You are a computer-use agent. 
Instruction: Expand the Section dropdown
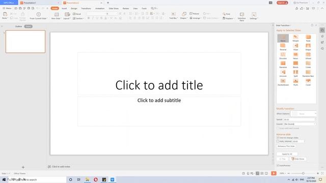pyautogui.click(x=78, y=18)
